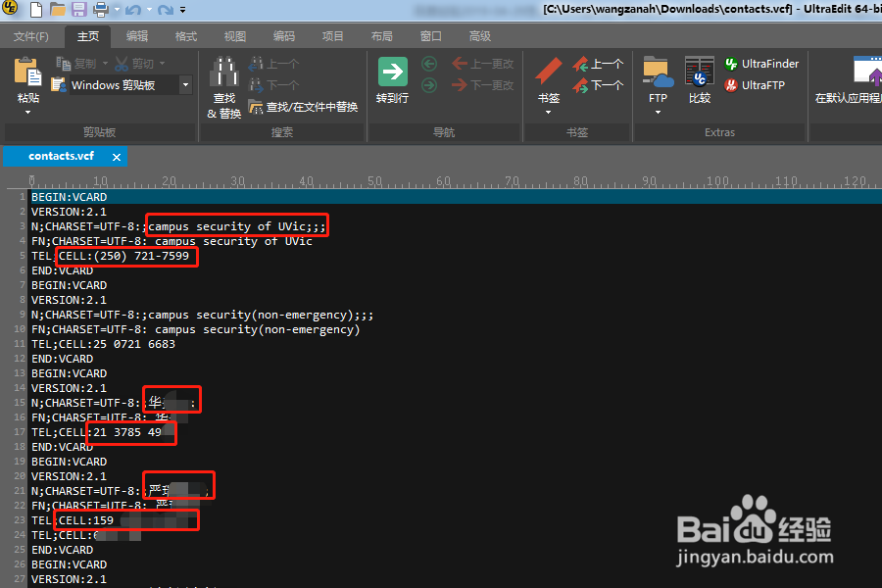Click 'TEL;CELL:(250) 721-7599' on line 5

tap(110, 256)
